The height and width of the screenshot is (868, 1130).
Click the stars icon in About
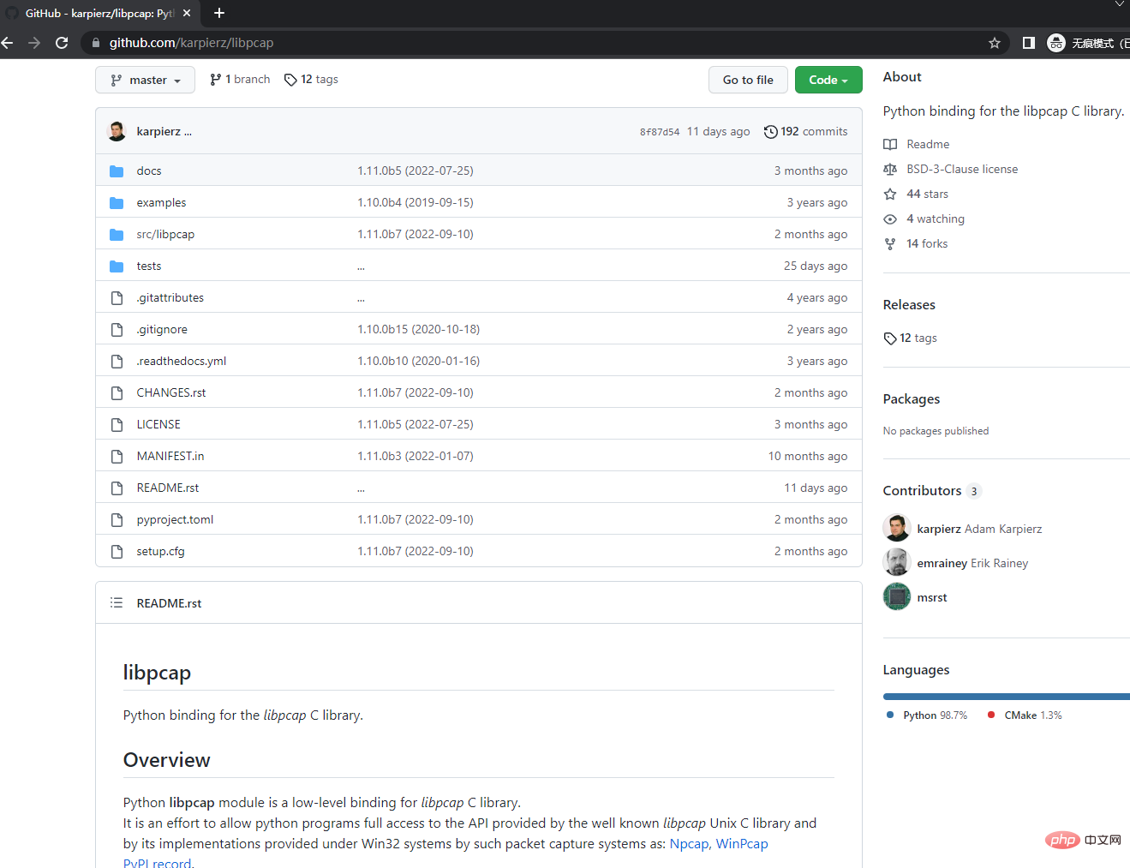(891, 195)
